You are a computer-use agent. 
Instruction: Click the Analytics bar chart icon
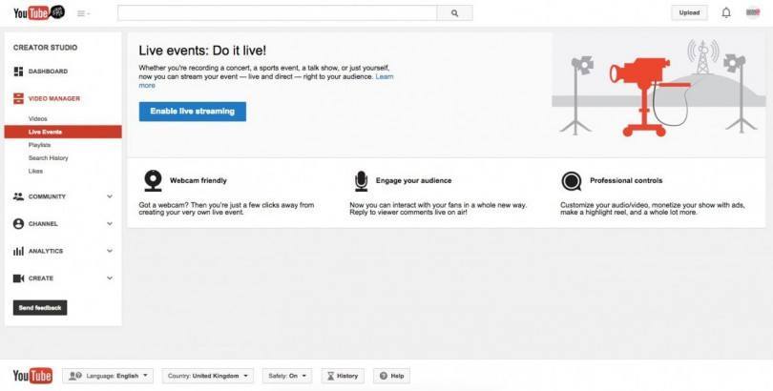pyautogui.click(x=18, y=251)
